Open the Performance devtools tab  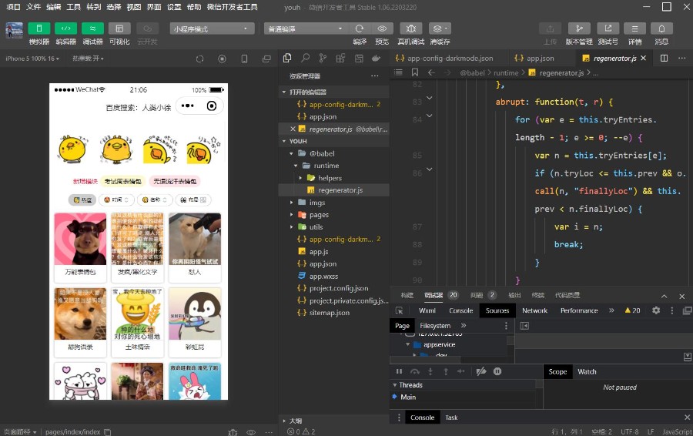[x=579, y=310]
